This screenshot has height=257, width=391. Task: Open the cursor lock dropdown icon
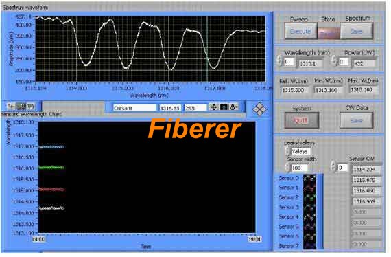click(x=233, y=107)
